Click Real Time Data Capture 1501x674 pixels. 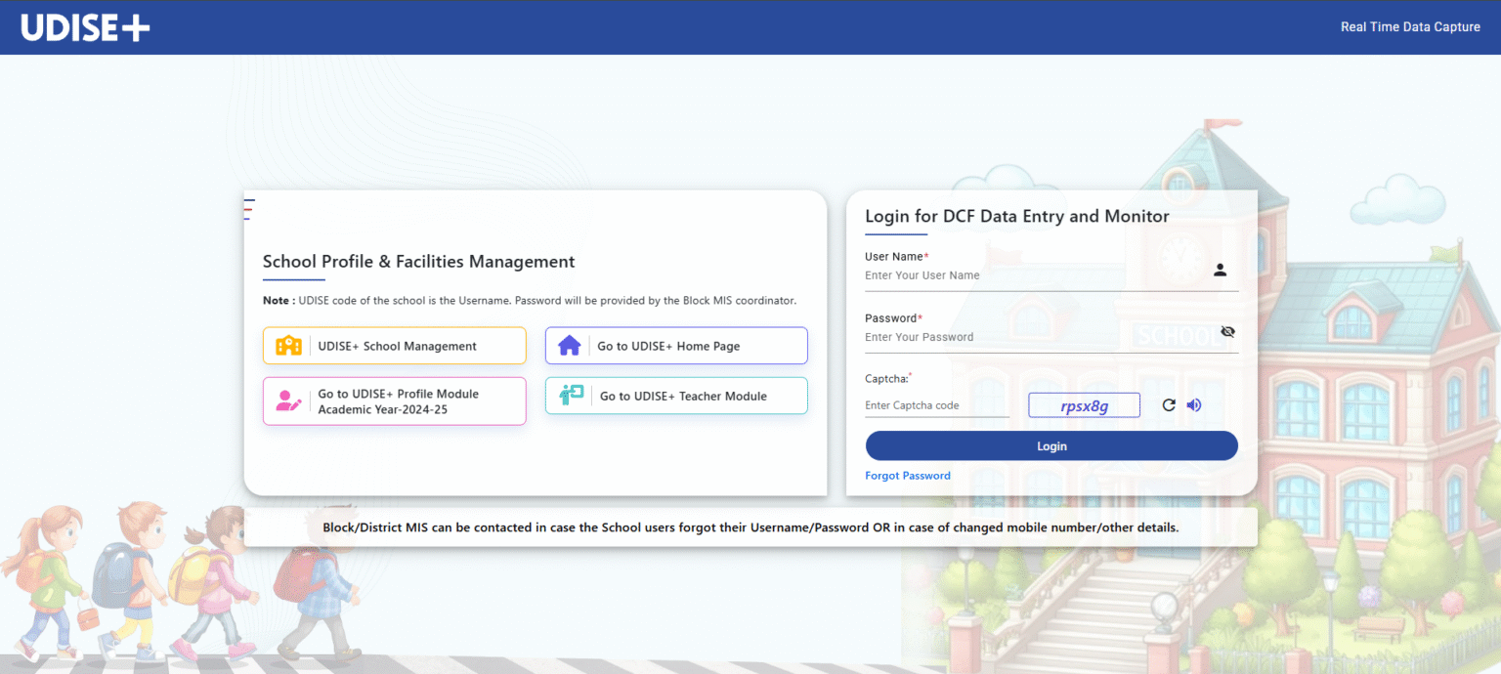coord(1410,26)
